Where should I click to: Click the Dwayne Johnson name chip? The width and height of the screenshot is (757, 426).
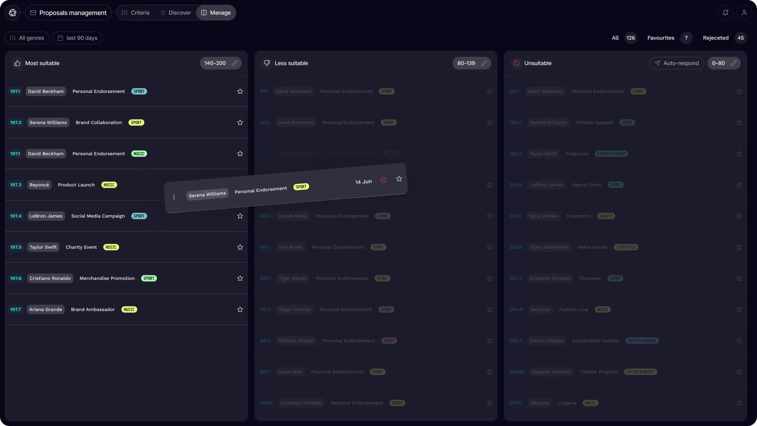point(551,372)
